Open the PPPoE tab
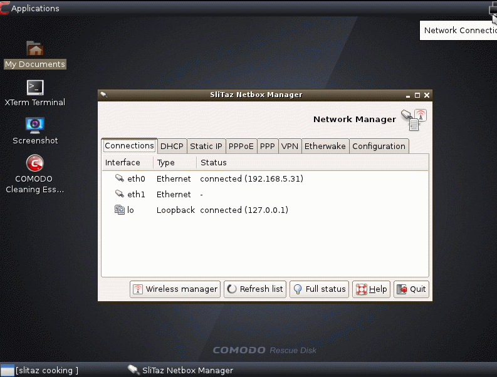The image size is (497, 377). (x=241, y=147)
